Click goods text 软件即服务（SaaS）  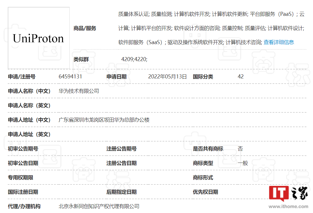pyautogui.click(x=141, y=42)
